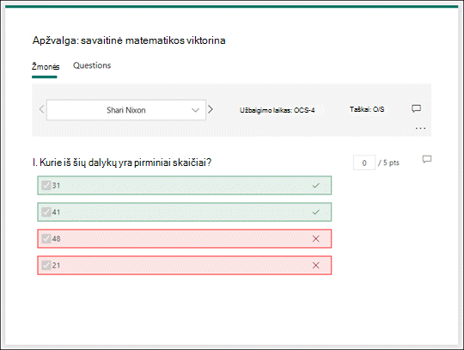464x350 pixels.
Task: Toggle checkbox for answer 41
Action: (46, 212)
